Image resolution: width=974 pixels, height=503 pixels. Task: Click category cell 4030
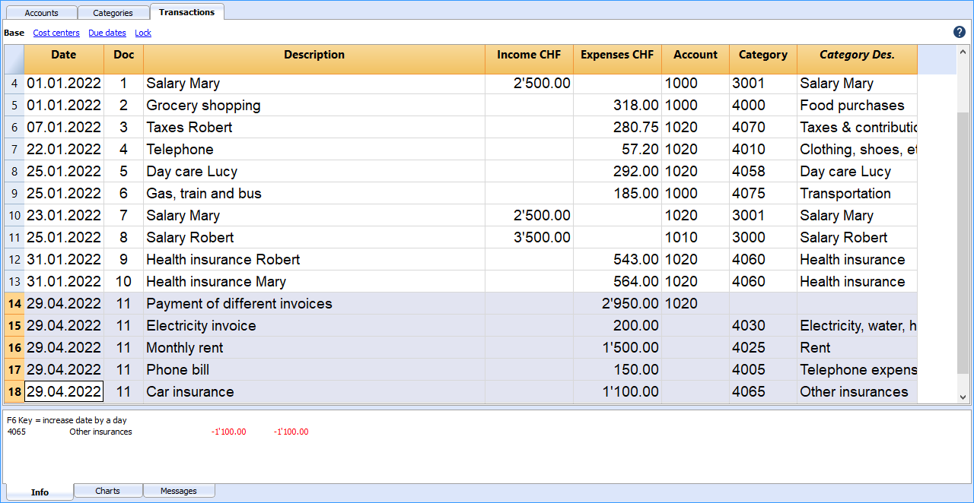click(x=763, y=326)
